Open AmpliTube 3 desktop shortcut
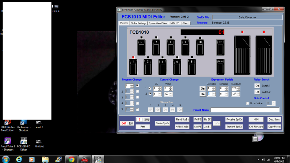The width and height of the screenshot is (290, 163). click(7, 140)
